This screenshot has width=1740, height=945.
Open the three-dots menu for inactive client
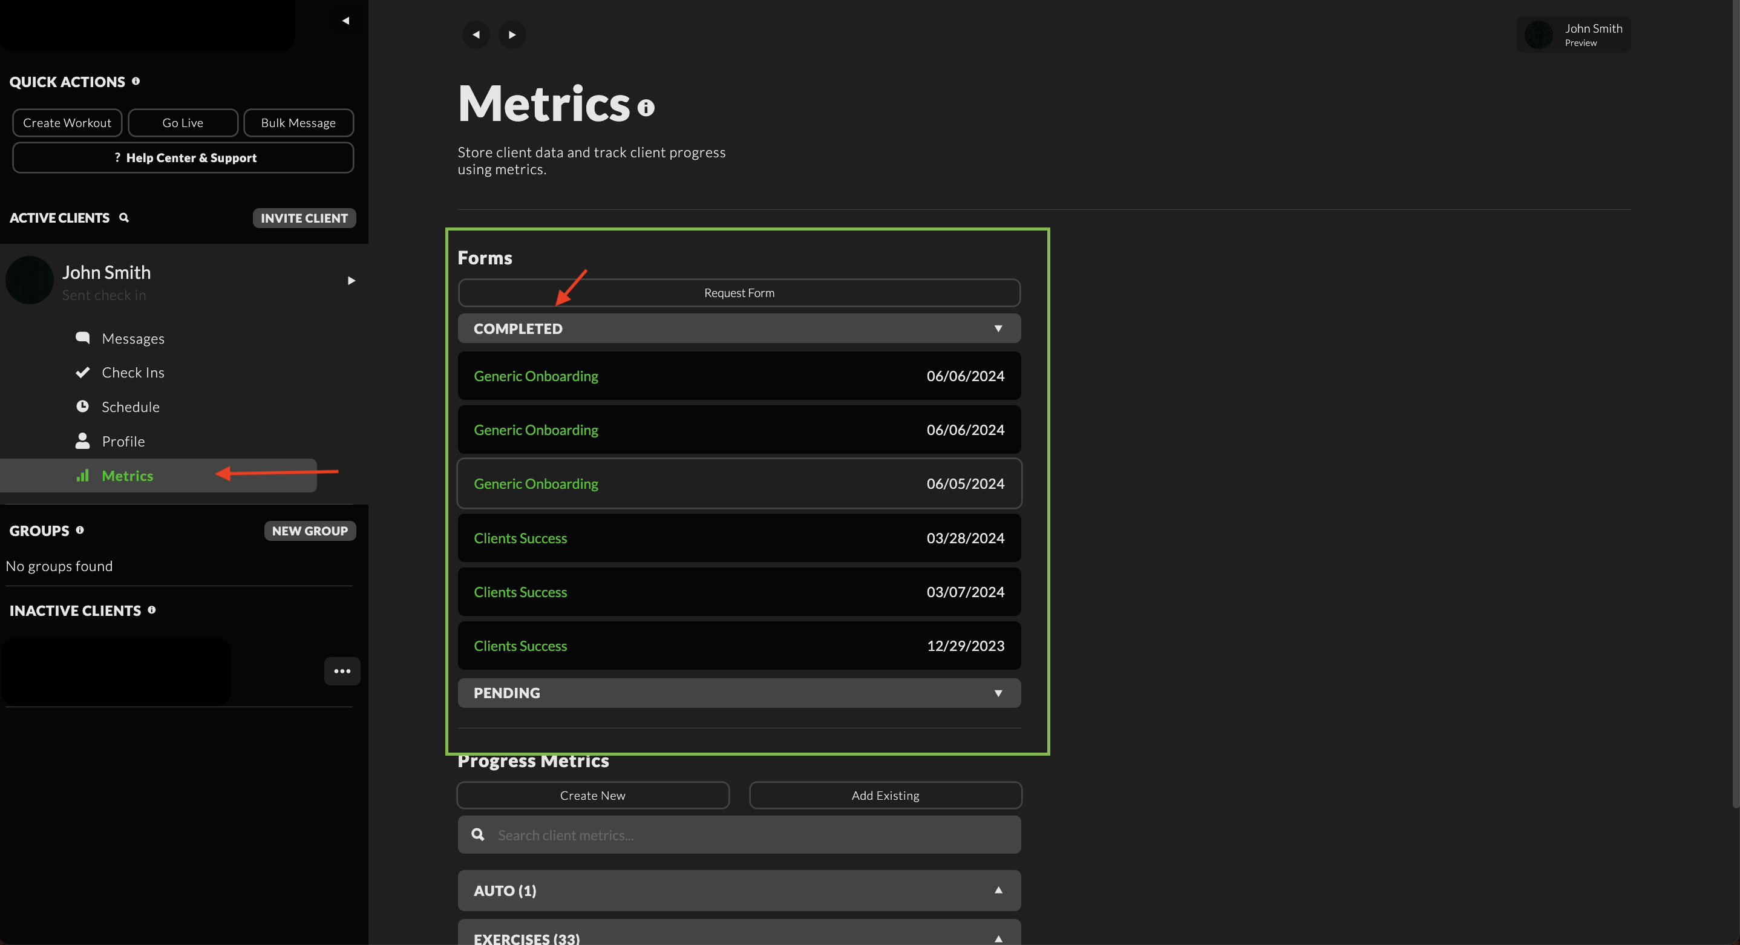pyautogui.click(x=342, y=671)
